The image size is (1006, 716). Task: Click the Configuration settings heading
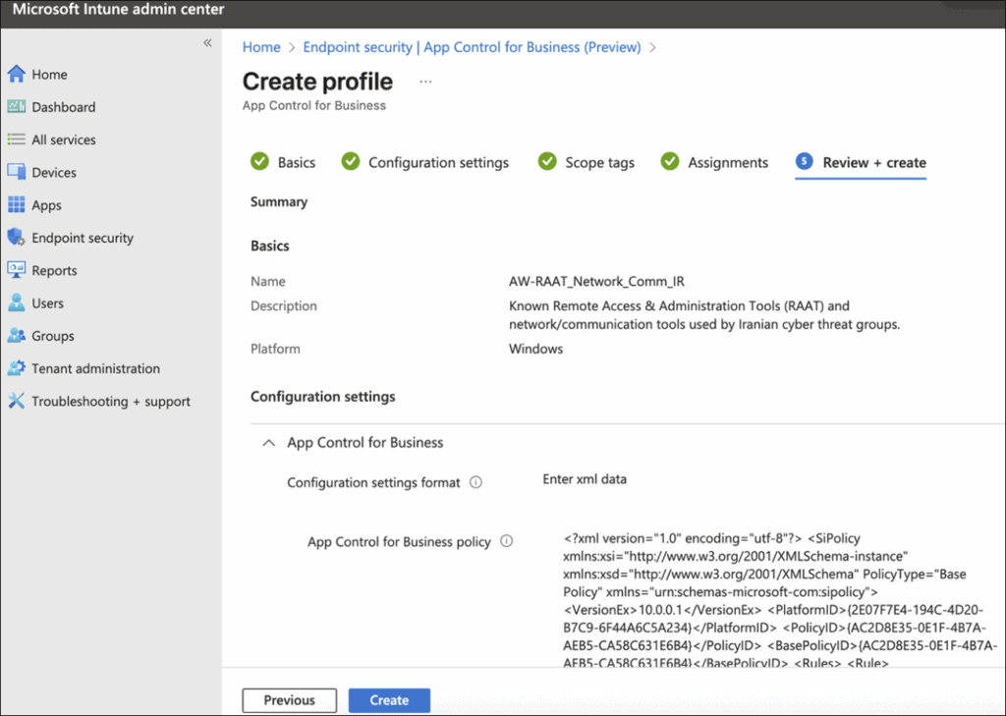(x=322, y=397)
